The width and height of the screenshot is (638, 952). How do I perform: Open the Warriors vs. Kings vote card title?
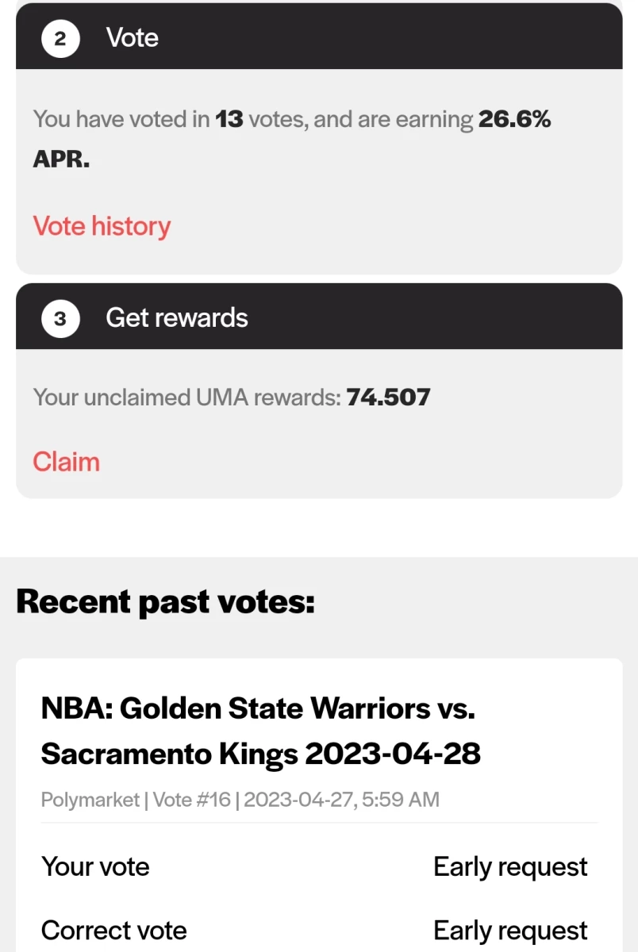coord(261,730)
